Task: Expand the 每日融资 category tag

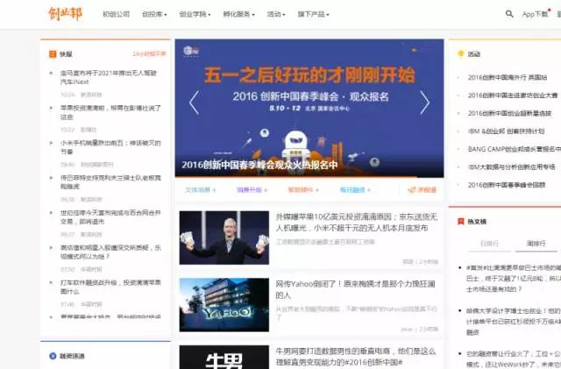Action: coord(355,190)
